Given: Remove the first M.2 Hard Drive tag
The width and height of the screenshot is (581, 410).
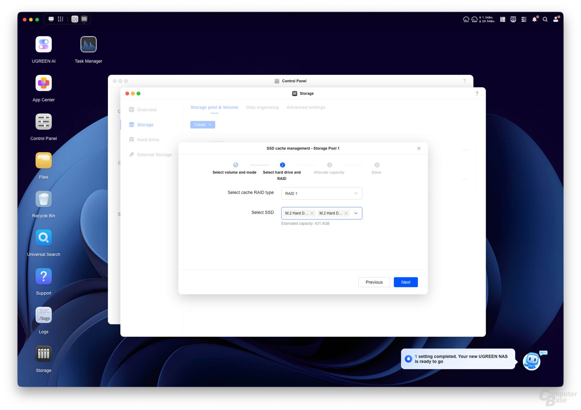Looking at the screenshot, I should click(x=312, y=213).
